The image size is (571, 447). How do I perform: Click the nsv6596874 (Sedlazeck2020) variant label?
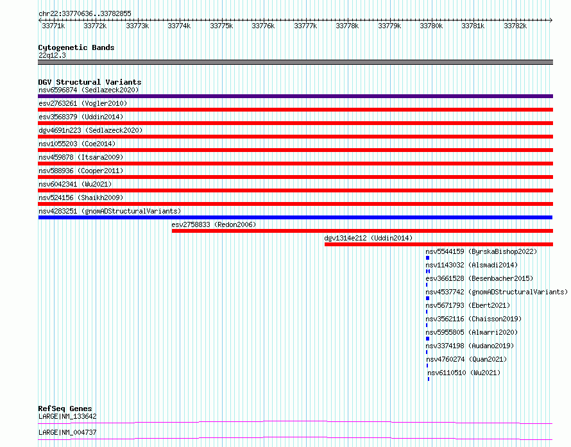89,90
